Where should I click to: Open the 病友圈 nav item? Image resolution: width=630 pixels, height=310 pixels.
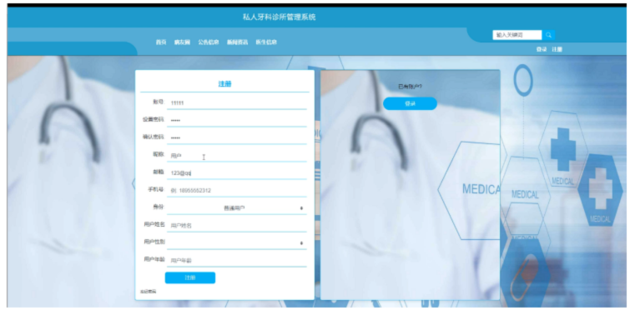(x=182, y=42)
